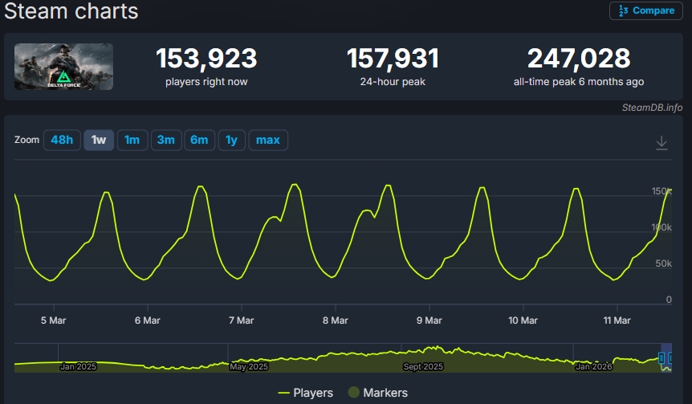Set zoom range to 48h

click(61, 140)
